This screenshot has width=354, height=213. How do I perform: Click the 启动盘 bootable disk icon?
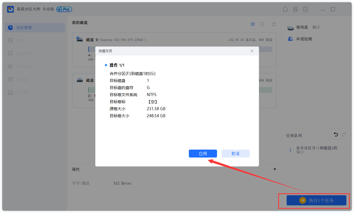pos(10,79)
